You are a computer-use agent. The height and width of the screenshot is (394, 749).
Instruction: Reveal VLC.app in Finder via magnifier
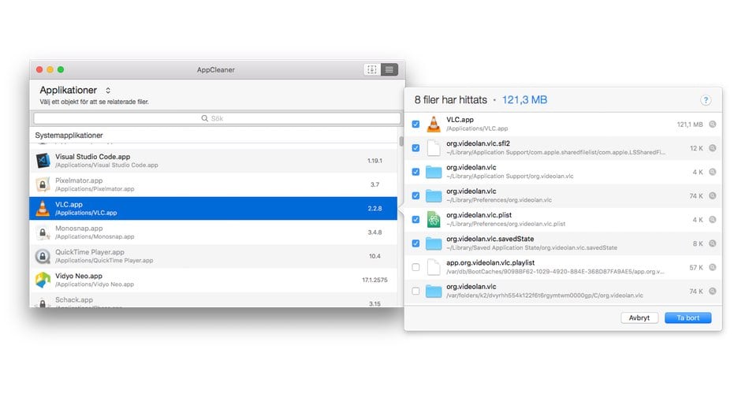712,125
